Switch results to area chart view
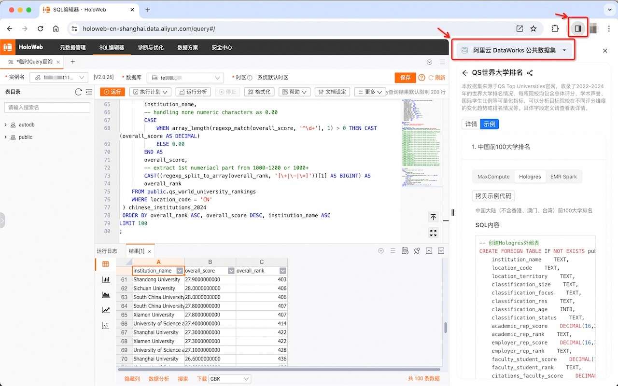 point(106,295)
